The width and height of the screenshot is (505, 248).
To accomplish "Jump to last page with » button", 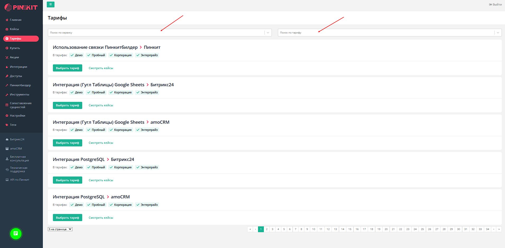I will point(499,229).
